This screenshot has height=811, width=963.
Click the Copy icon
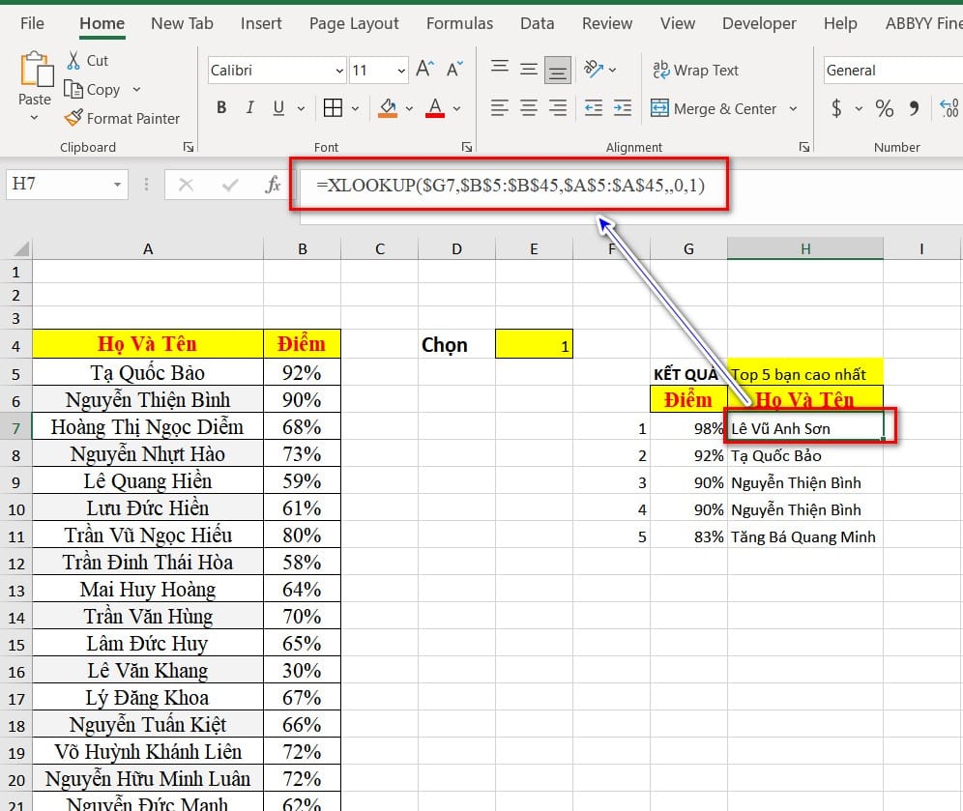point(73,90)
